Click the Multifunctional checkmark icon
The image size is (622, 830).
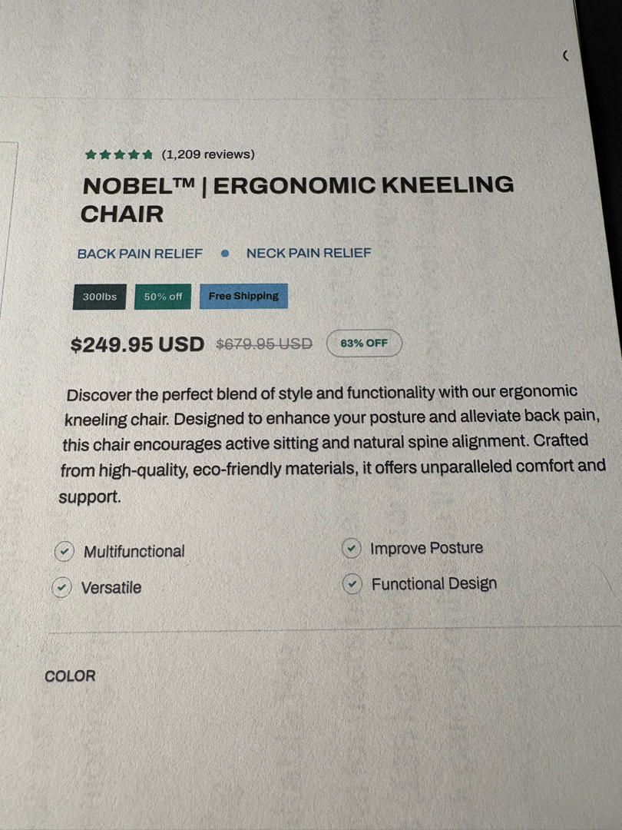[x=65, y=551]
